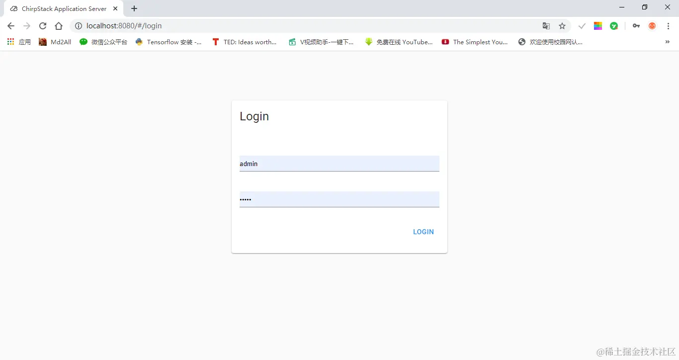
Task: Click the site info icon before URL
Action: (x=79, y=26)
